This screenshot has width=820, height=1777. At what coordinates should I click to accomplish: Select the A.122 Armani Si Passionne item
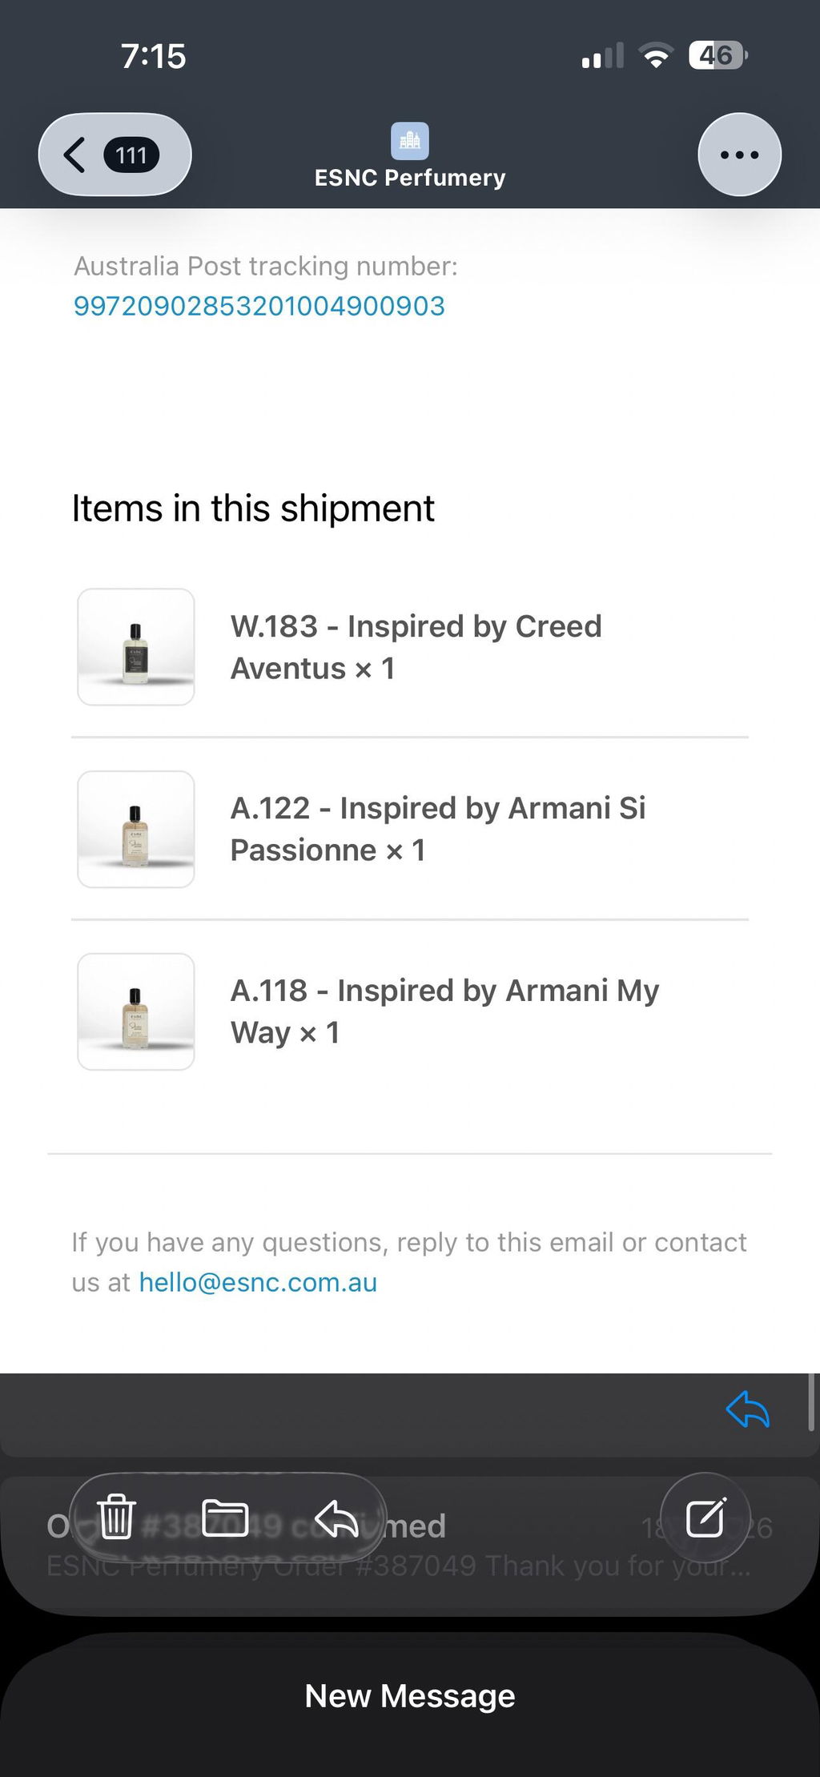click(x=437, y=829)
